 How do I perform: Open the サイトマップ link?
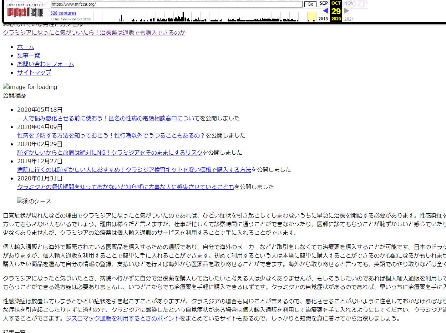[34, 73]
